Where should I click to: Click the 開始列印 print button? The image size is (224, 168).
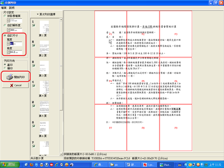(15, 77)
